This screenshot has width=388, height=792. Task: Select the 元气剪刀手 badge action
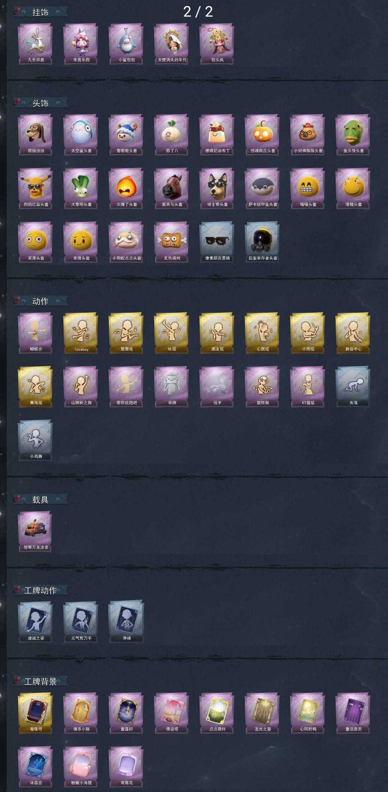pos(81,622)
